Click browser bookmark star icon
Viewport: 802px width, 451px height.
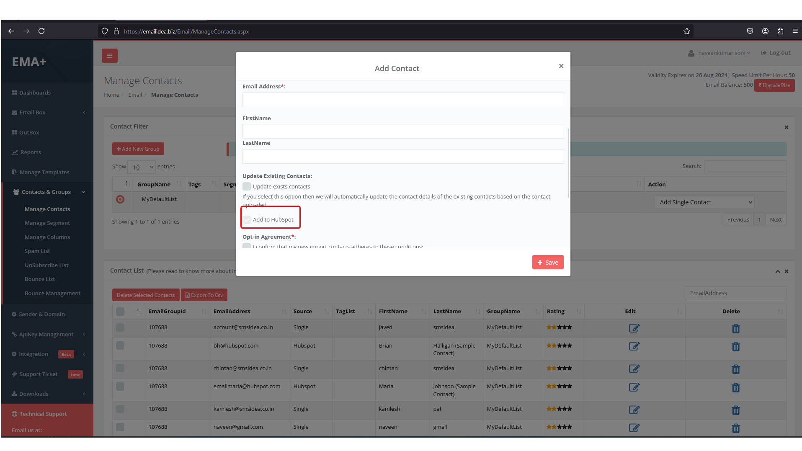click(x=686, y=31)
